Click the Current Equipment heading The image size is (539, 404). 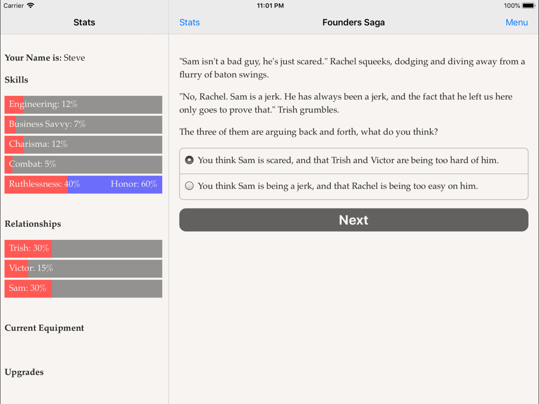coord(44,328)
